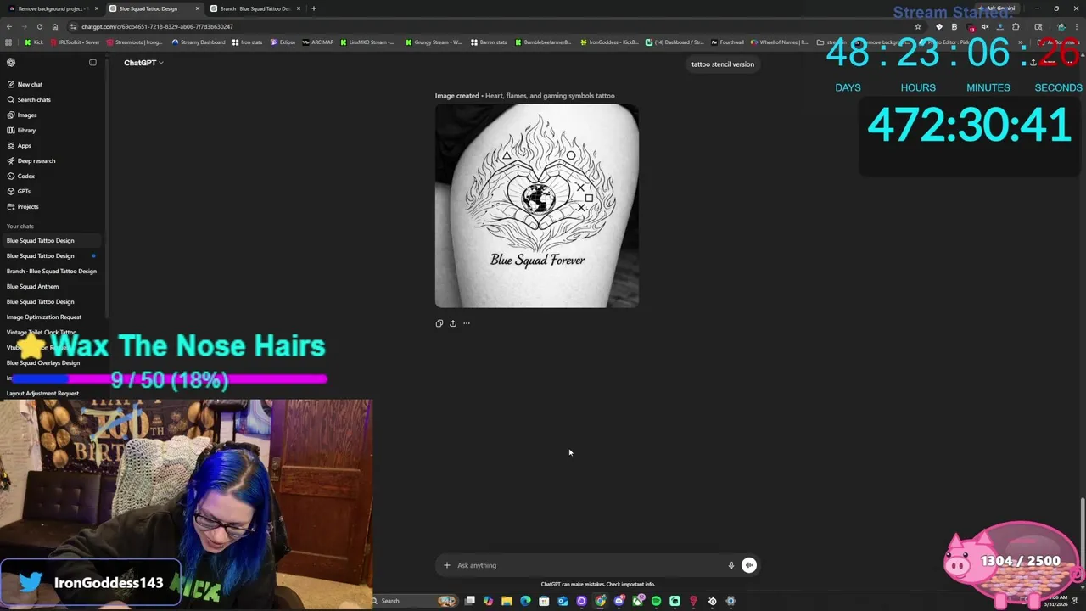
Task: Open the Streamy Dashboard bookmark
Action: (199, 42)
